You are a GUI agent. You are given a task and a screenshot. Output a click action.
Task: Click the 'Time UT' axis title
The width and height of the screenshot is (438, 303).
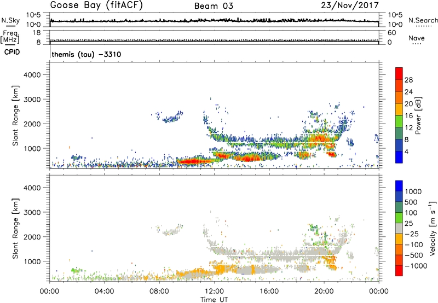click(x=214, y=300)
